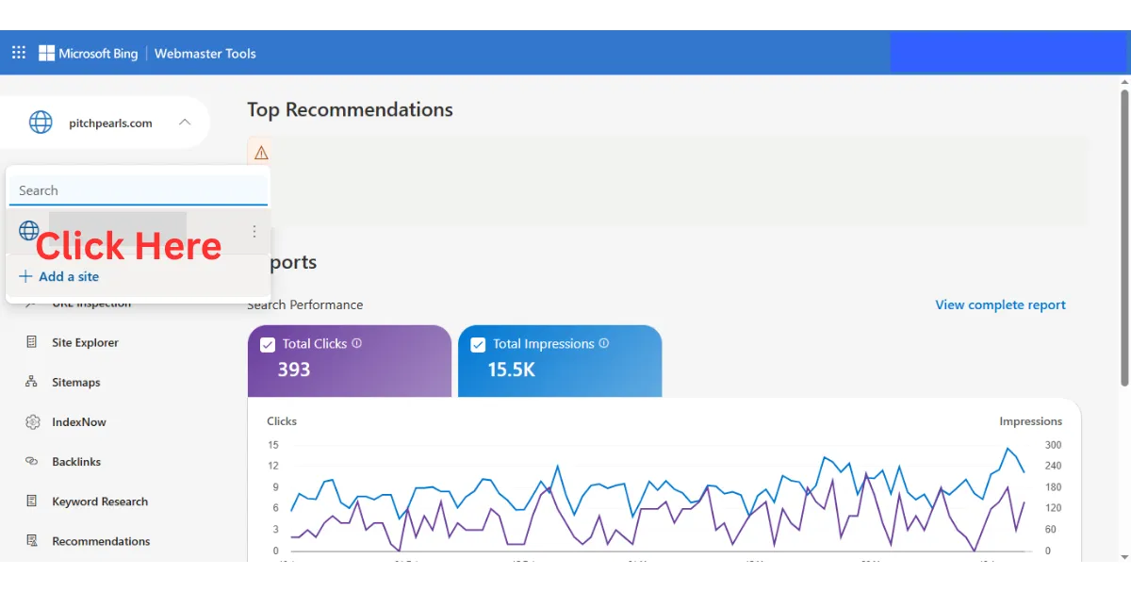The image size is (1131, 592).
Task: Click the Backlinks chain icon
Action: click(x=32, y=462)
